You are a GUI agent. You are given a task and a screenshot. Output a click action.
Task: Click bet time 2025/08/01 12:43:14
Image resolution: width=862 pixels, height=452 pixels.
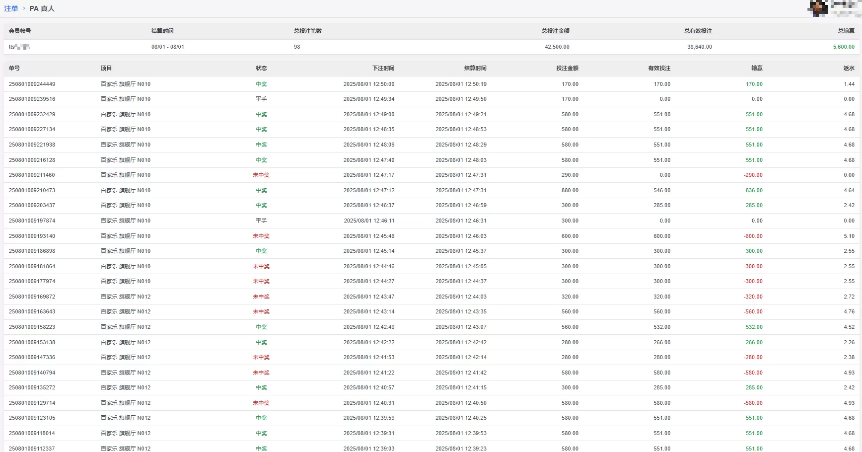369,311
